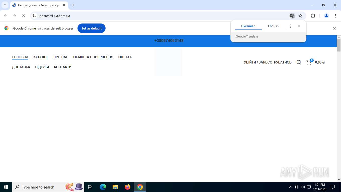Switch translation to English tab
The width and height of the screenshot is (341, 192).
pos(273,26)
